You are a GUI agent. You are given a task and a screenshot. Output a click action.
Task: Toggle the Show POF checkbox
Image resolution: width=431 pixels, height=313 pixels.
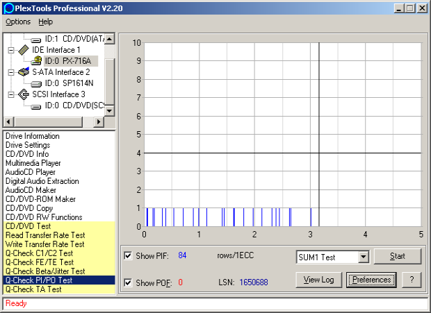pyautogui.click(x=128, y=282)
